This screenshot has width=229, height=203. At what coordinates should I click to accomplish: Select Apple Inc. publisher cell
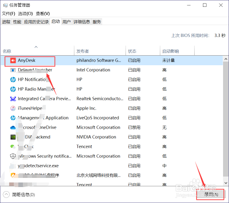click(87, 108)
